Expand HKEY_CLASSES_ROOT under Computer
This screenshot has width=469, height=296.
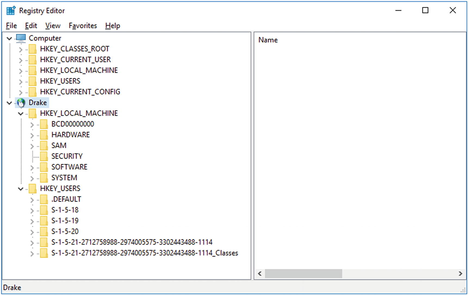[21, 50]
